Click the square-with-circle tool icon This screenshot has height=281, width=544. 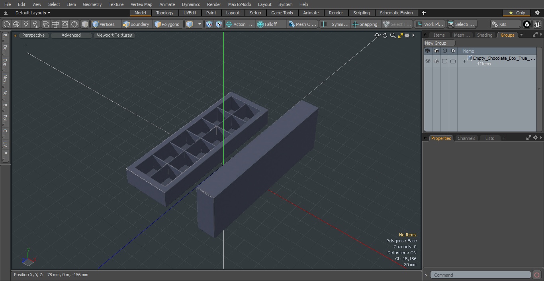pyautogui.click(x=65, y=24)
